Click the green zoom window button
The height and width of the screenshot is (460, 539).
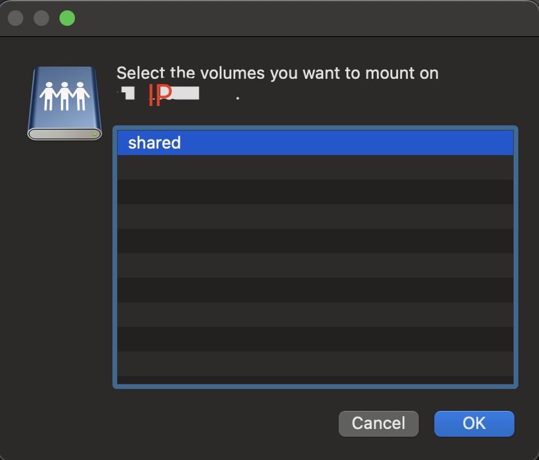click(x=67, y=18)
